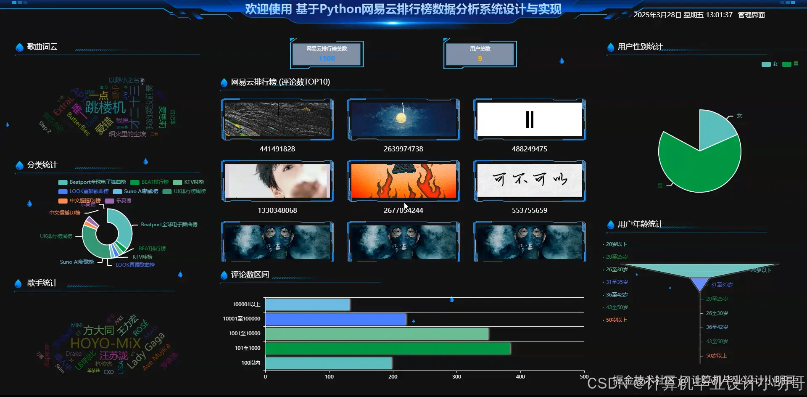Click the droplet icon beside 用户性别统计 title
Image resolution: width=807 pixels, height=397 pixels.
point(610,47)
